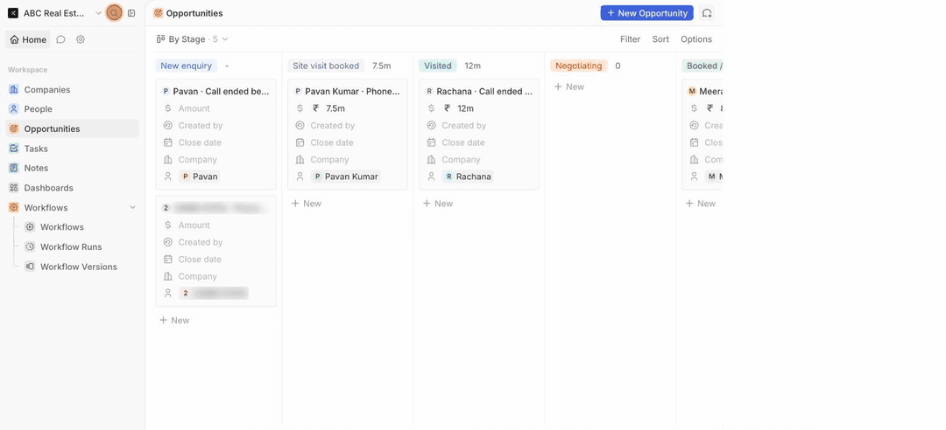Open the Pavan · Call ended card title
This screenshot has width=946, height=430.
click(221, 92)
